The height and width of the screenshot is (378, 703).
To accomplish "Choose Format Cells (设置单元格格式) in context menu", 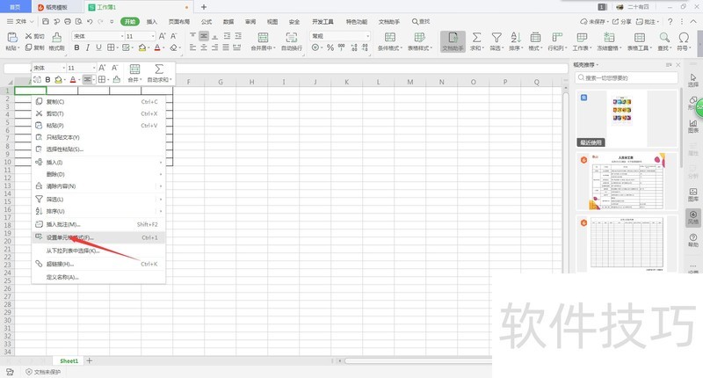I will point(98,237).
